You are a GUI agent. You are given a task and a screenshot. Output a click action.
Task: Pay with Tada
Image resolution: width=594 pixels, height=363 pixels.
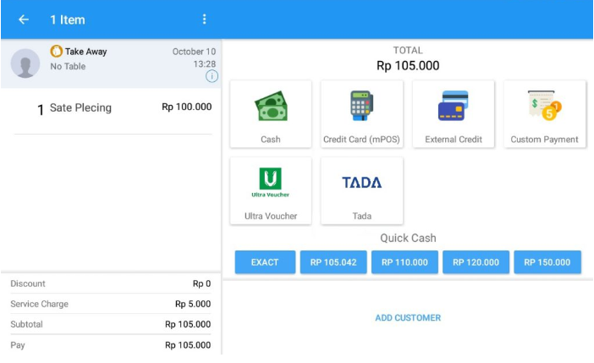coord(362,190)
